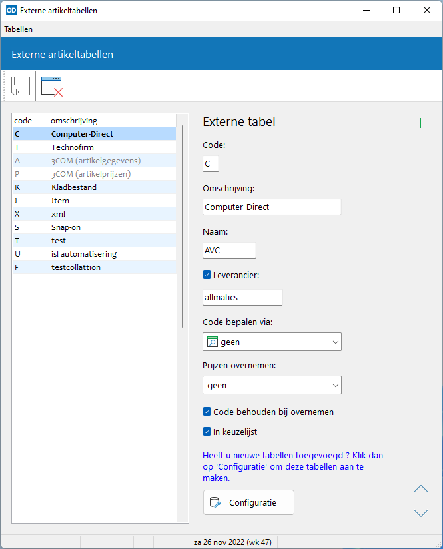Viewport: 443px width, 549px height.
Task: Remove table with red minus icon
Action: coord(421,151)
